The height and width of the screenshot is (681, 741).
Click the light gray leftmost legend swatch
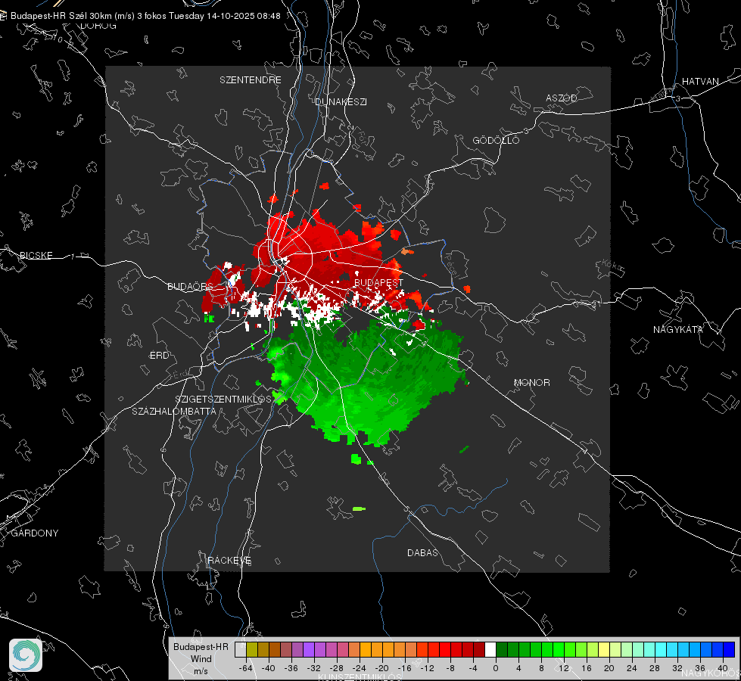pos(241,649)
